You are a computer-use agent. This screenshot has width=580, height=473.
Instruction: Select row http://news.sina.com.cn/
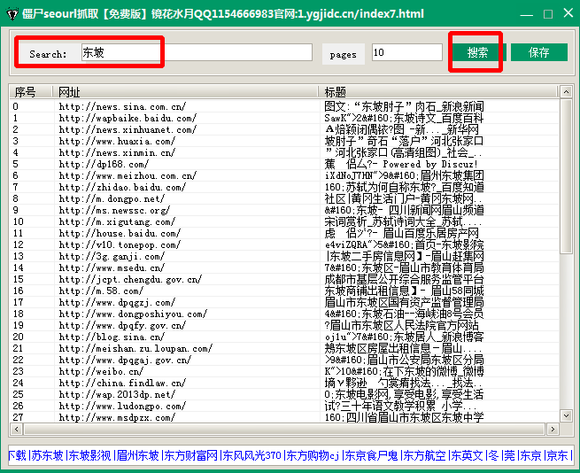coord(284,106)
